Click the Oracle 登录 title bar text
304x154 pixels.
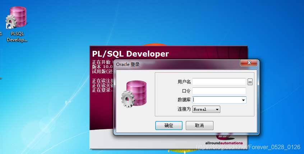(x=128, y=64)
